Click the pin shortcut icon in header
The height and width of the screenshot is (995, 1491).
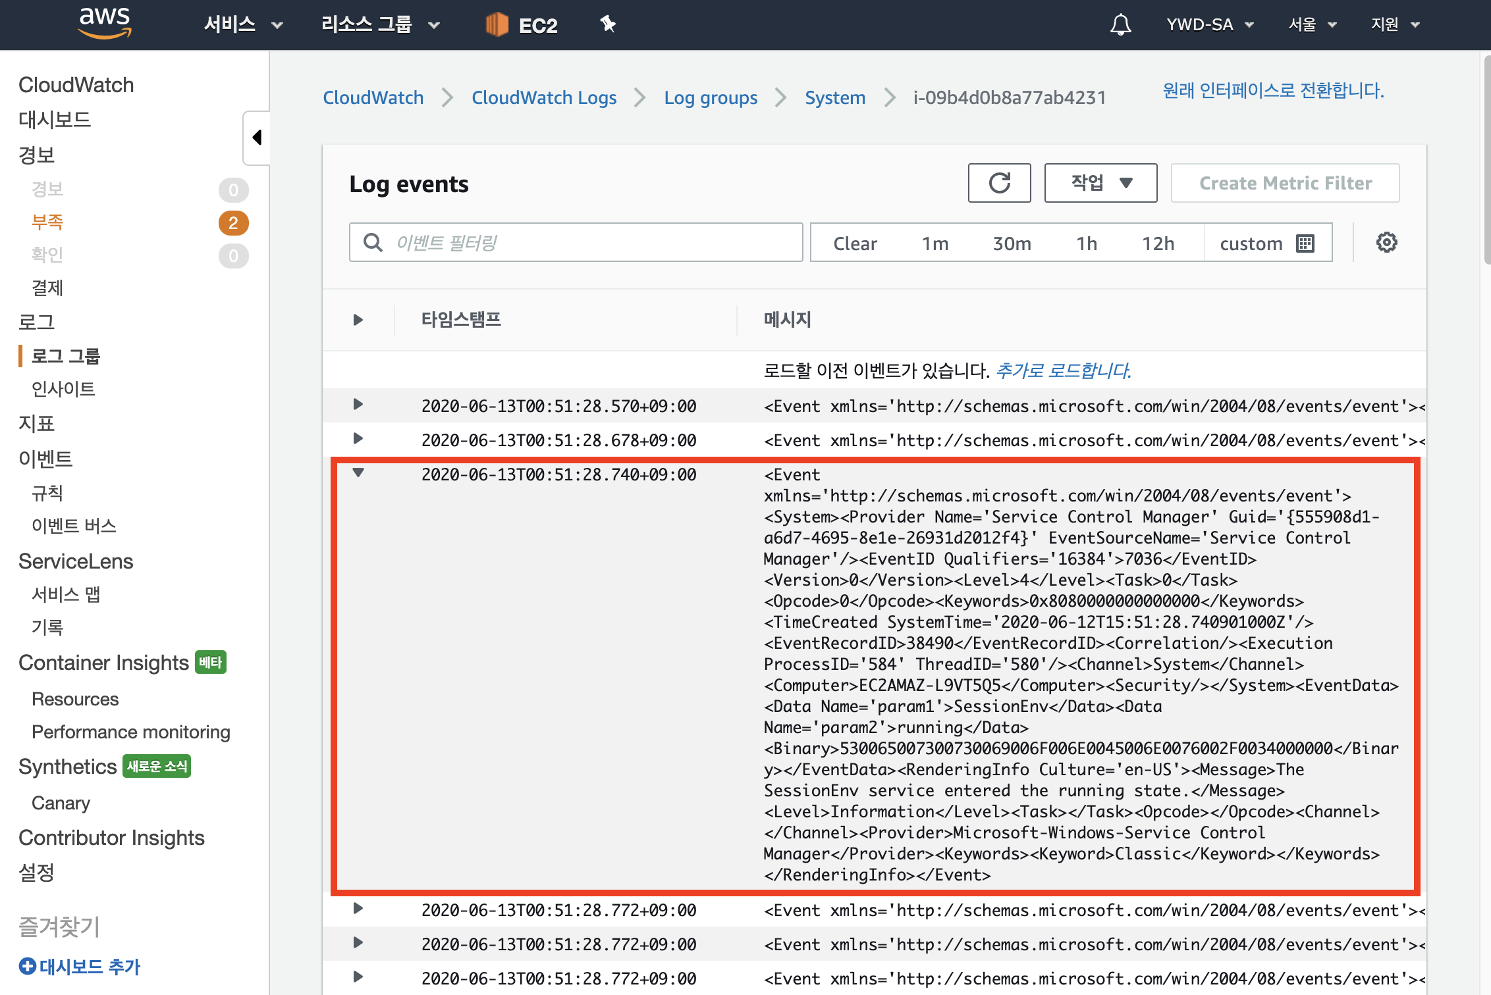(607, 24)
